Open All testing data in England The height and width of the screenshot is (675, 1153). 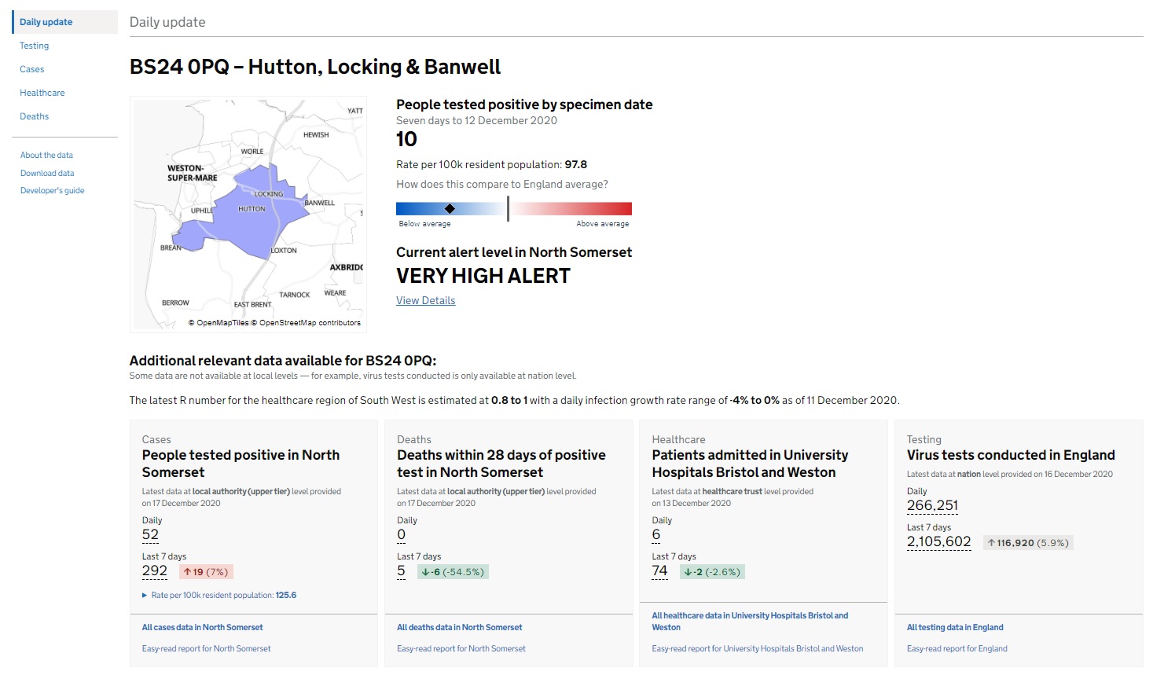[955, 628]
